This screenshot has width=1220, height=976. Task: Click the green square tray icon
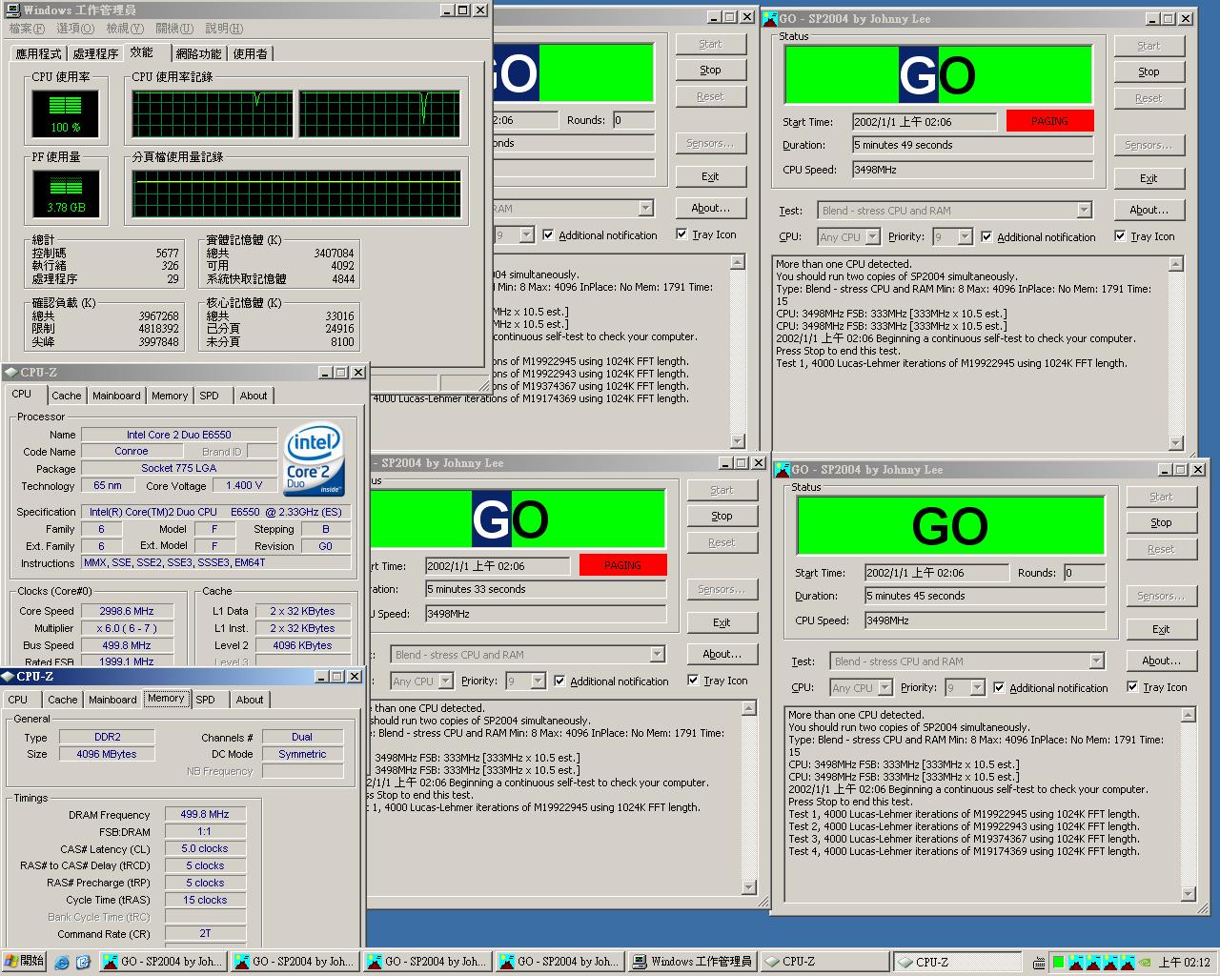[1058, 963]
